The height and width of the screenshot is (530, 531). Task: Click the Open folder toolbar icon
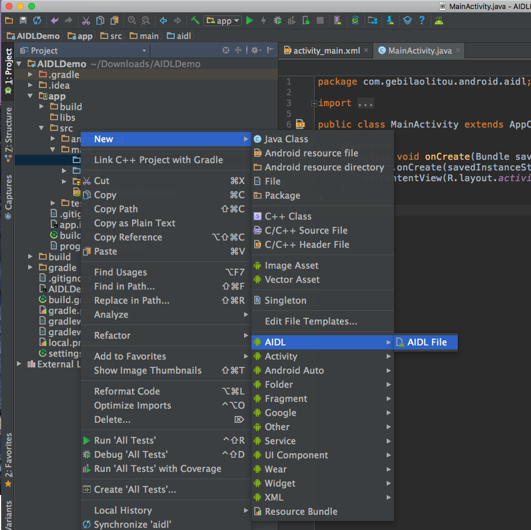coord(9,21)
